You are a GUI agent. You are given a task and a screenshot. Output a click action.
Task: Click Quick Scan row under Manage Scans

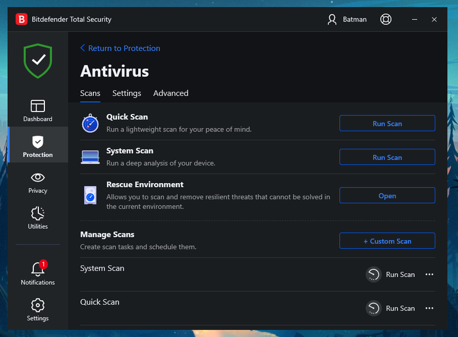tap(258, 308)
